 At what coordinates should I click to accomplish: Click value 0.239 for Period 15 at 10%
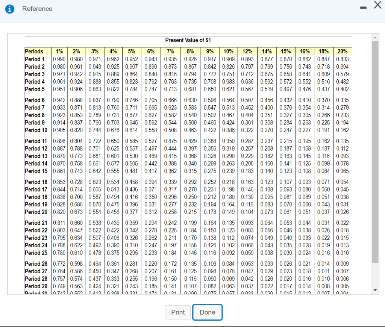228,171
